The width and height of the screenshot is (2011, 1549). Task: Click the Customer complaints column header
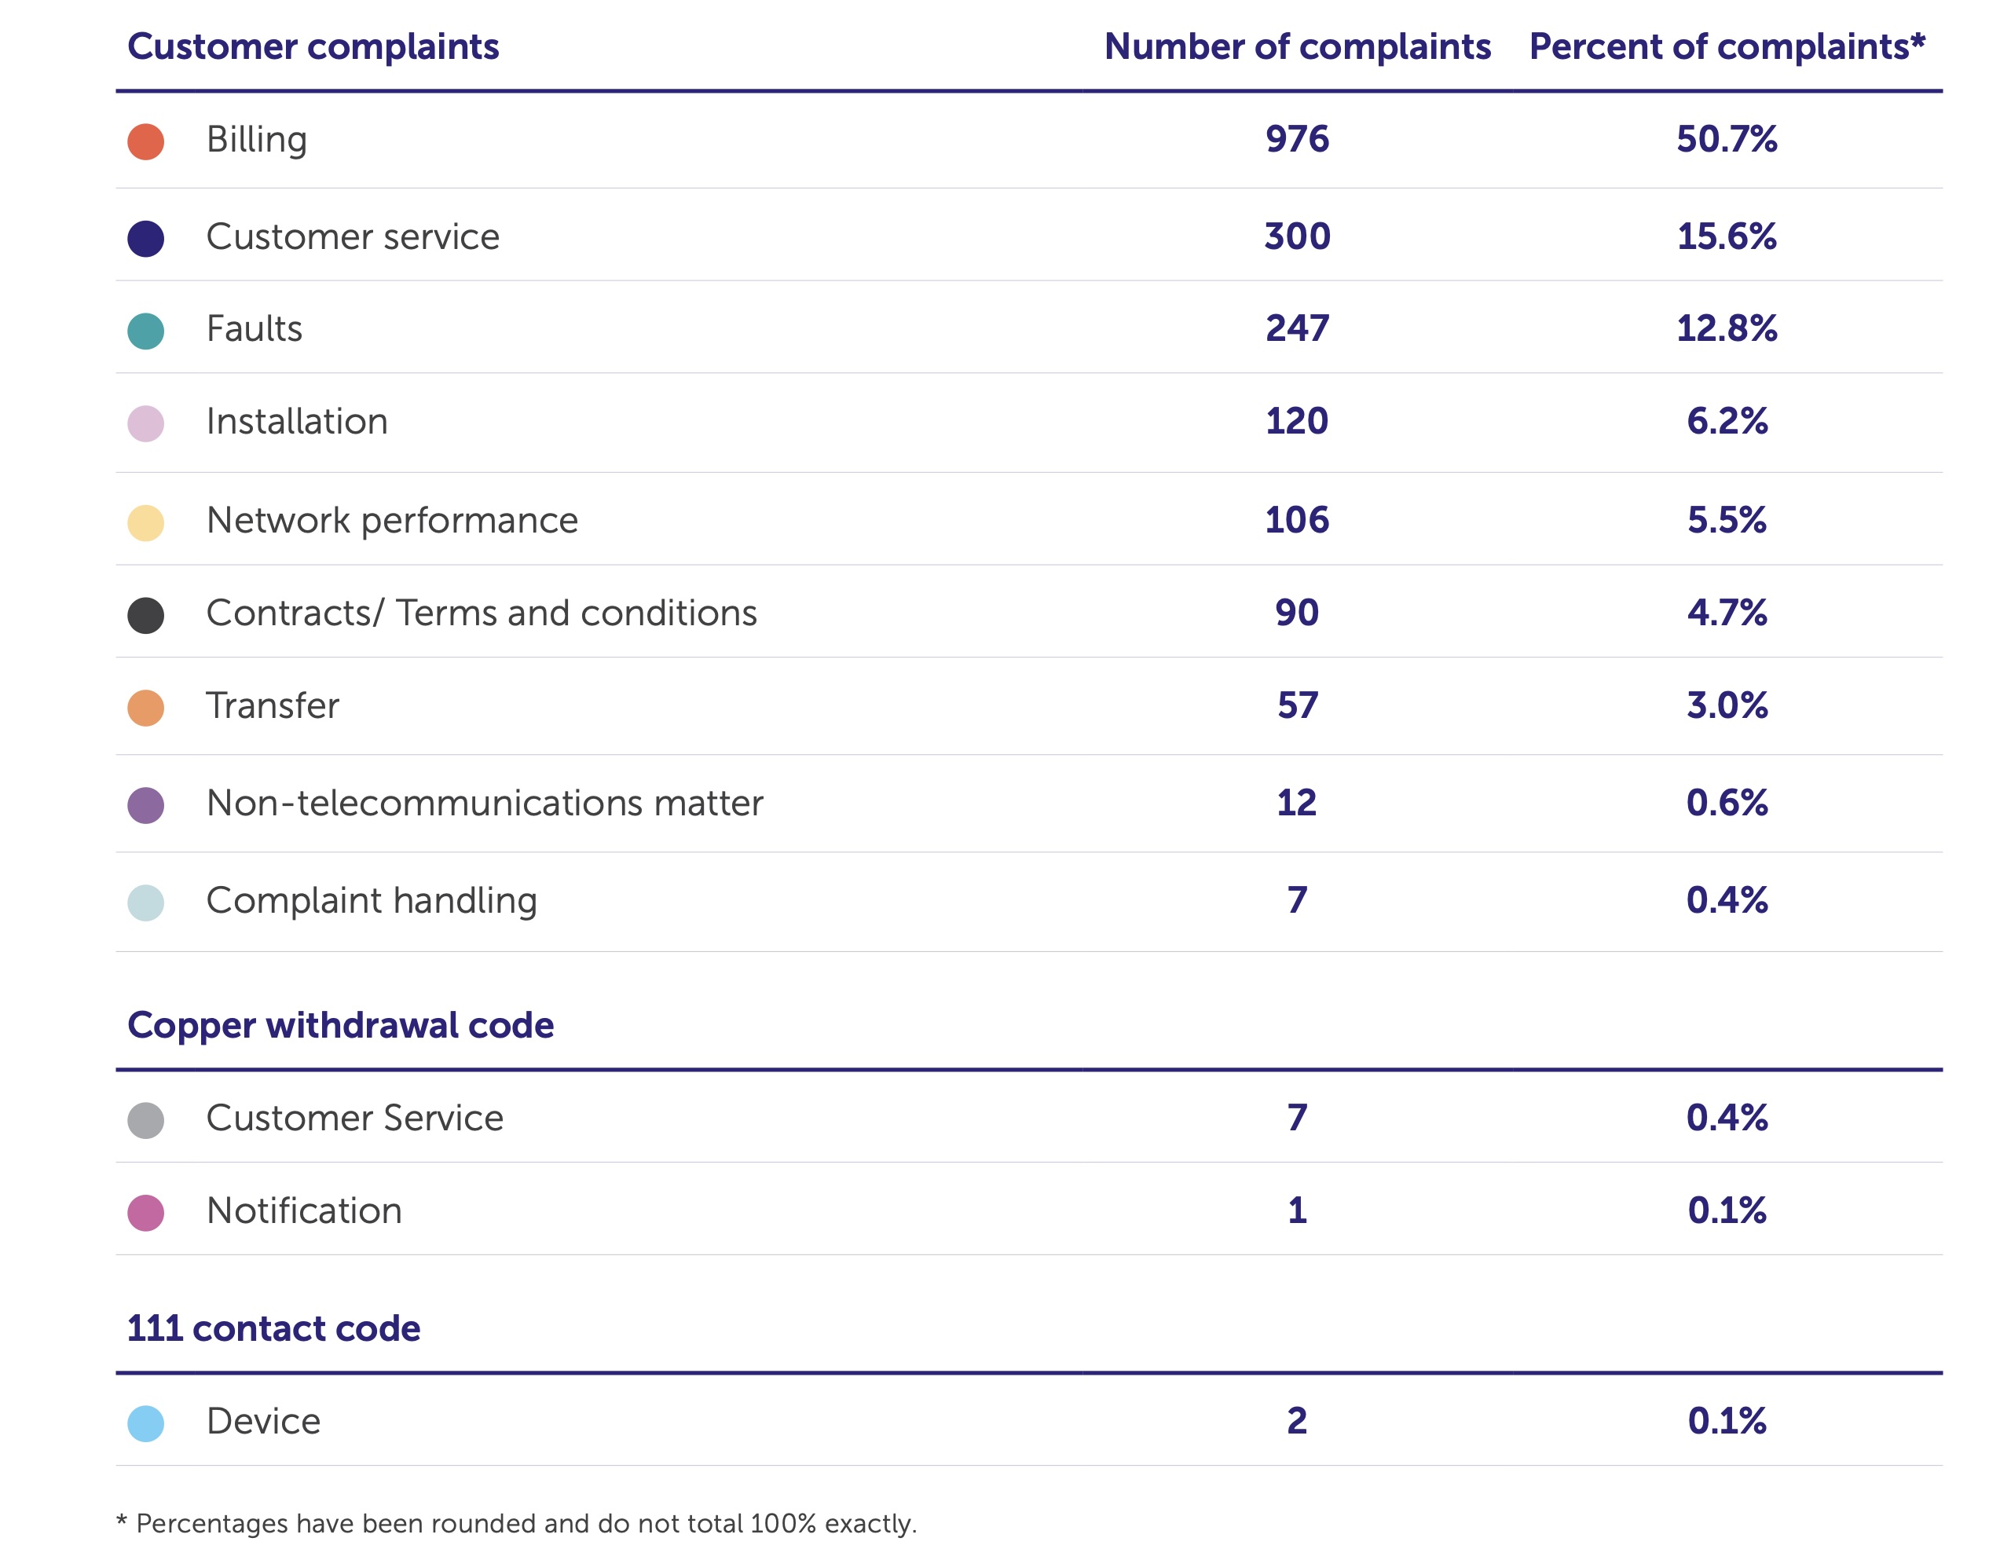tap(313, 47)
